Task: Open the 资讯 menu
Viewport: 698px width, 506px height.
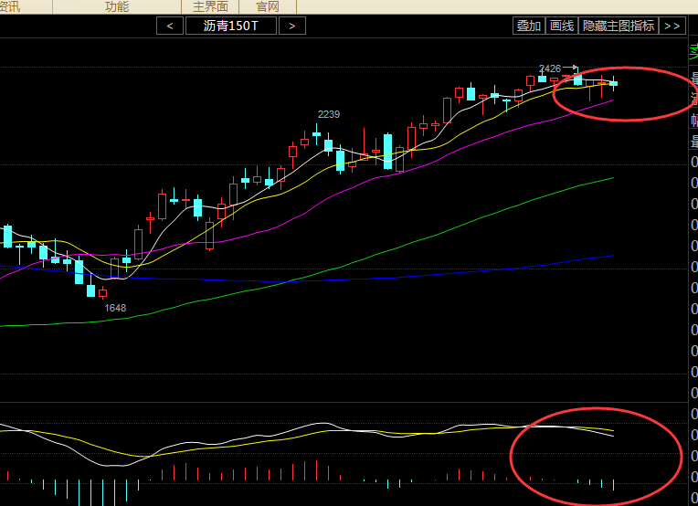Action: coord(9,6)
